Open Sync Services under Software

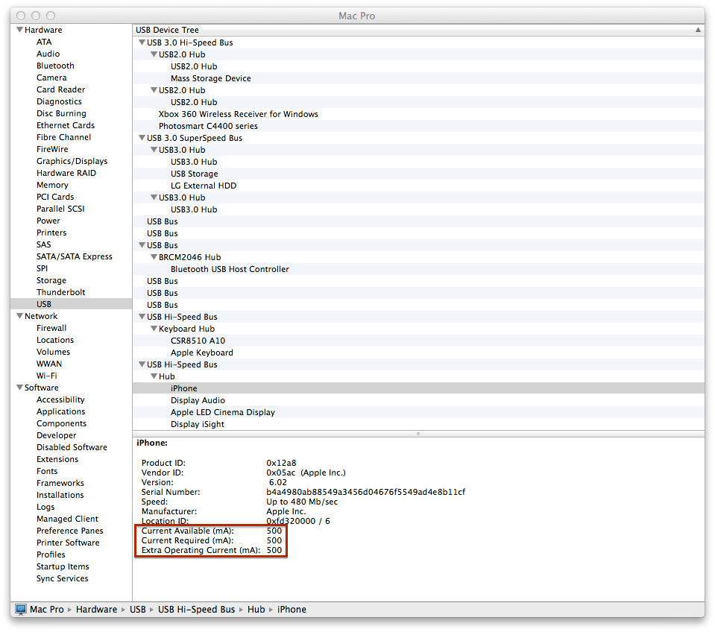pos(63,578)
